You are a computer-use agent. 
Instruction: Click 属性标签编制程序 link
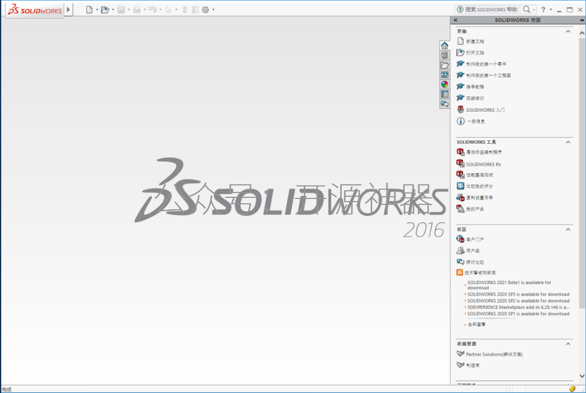coord(484,152)
